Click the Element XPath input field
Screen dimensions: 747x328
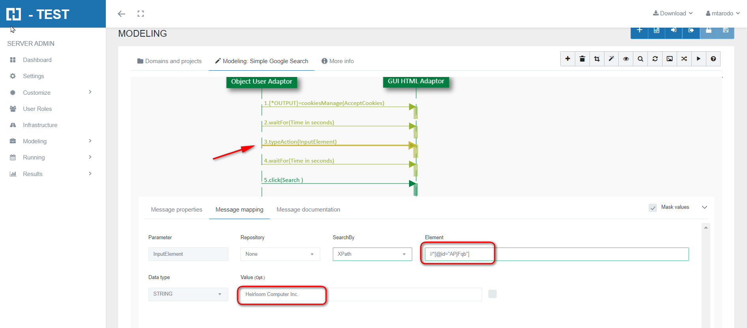tap(556, 254)
